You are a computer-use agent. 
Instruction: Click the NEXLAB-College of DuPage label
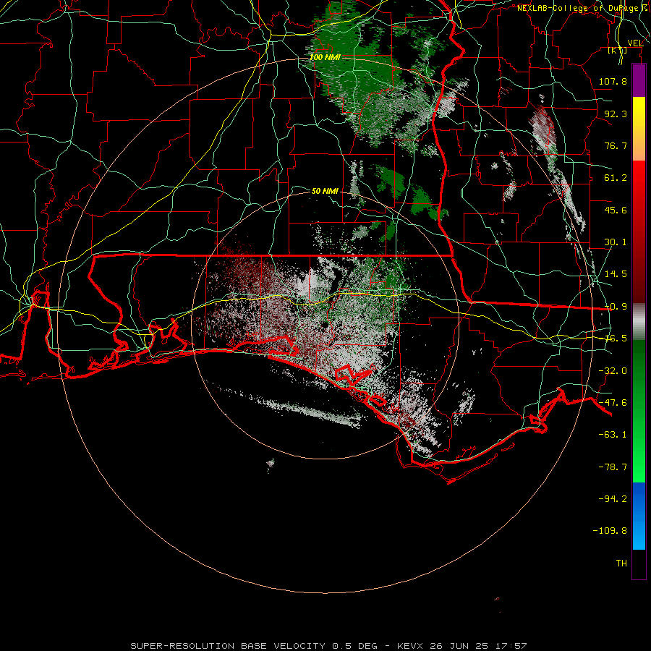tap(583, 8)
